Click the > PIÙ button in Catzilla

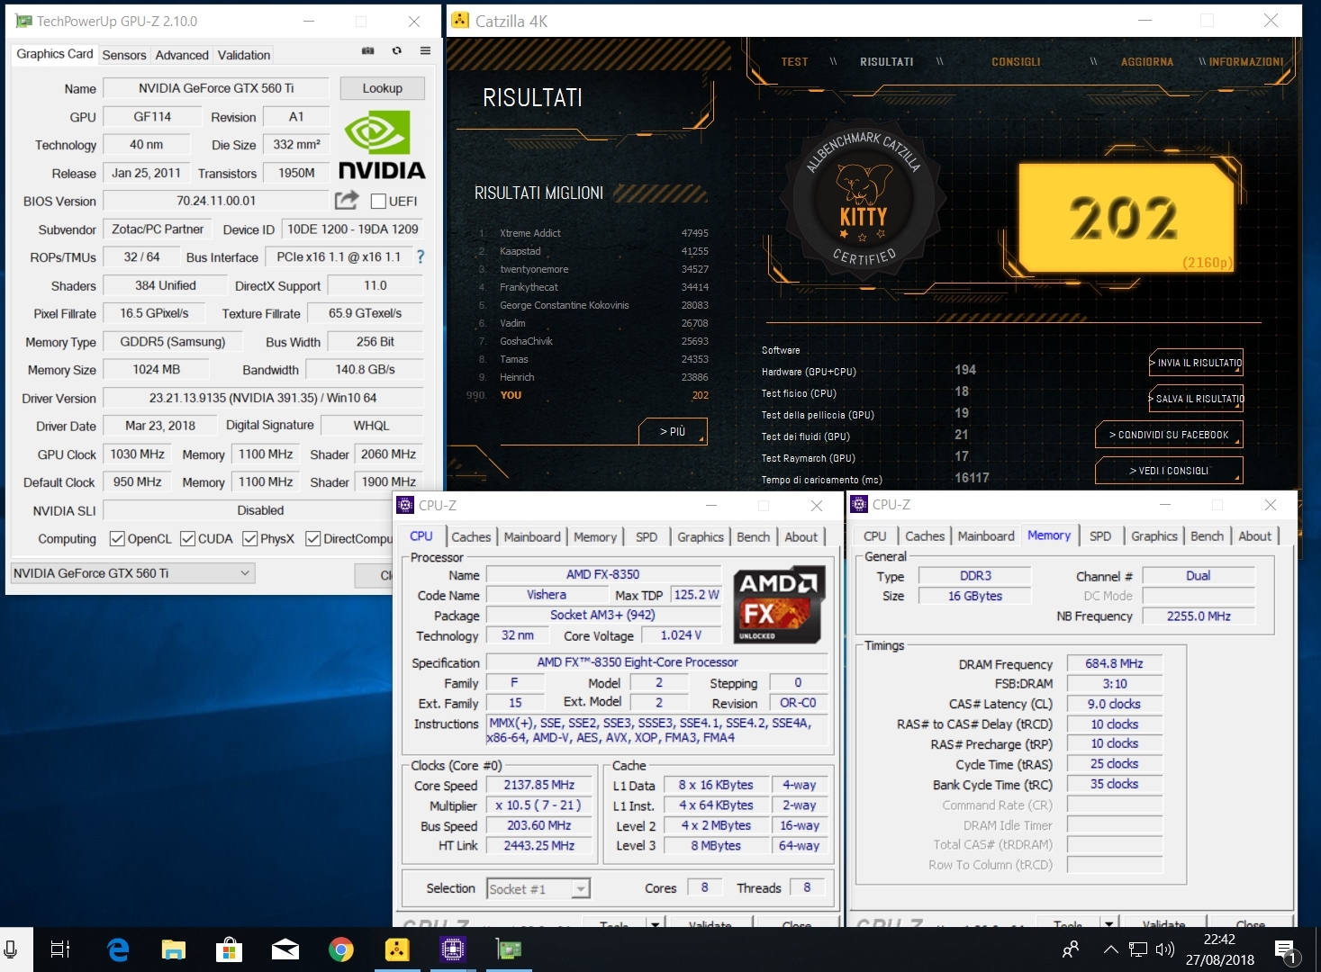pyautogui.click(x=673, y=431)
